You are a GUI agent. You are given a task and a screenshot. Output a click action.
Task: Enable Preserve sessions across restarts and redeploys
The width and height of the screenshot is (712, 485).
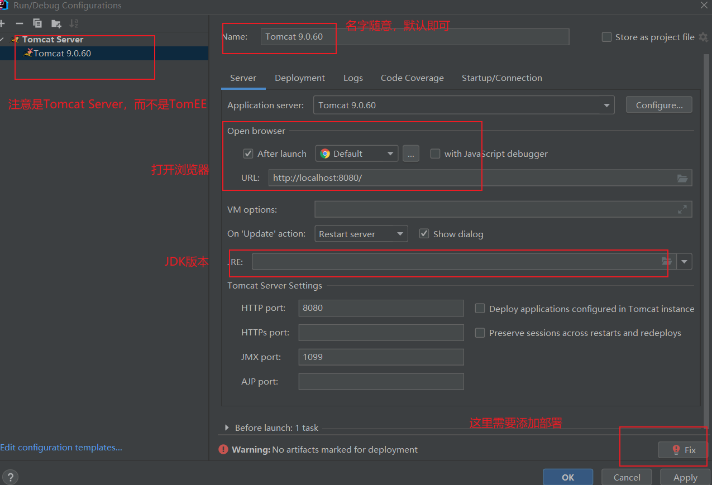click(480, 333)
